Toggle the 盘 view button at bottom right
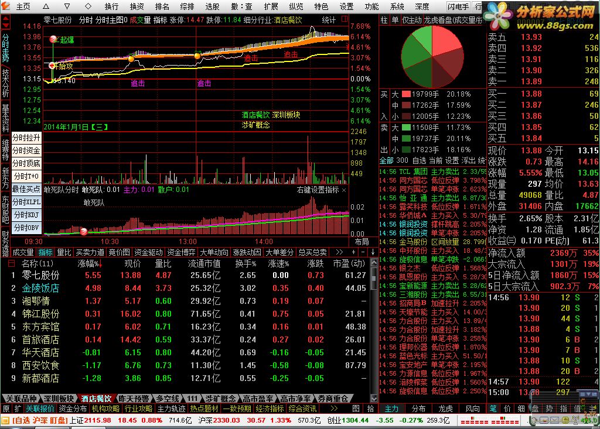 (536, 409)
